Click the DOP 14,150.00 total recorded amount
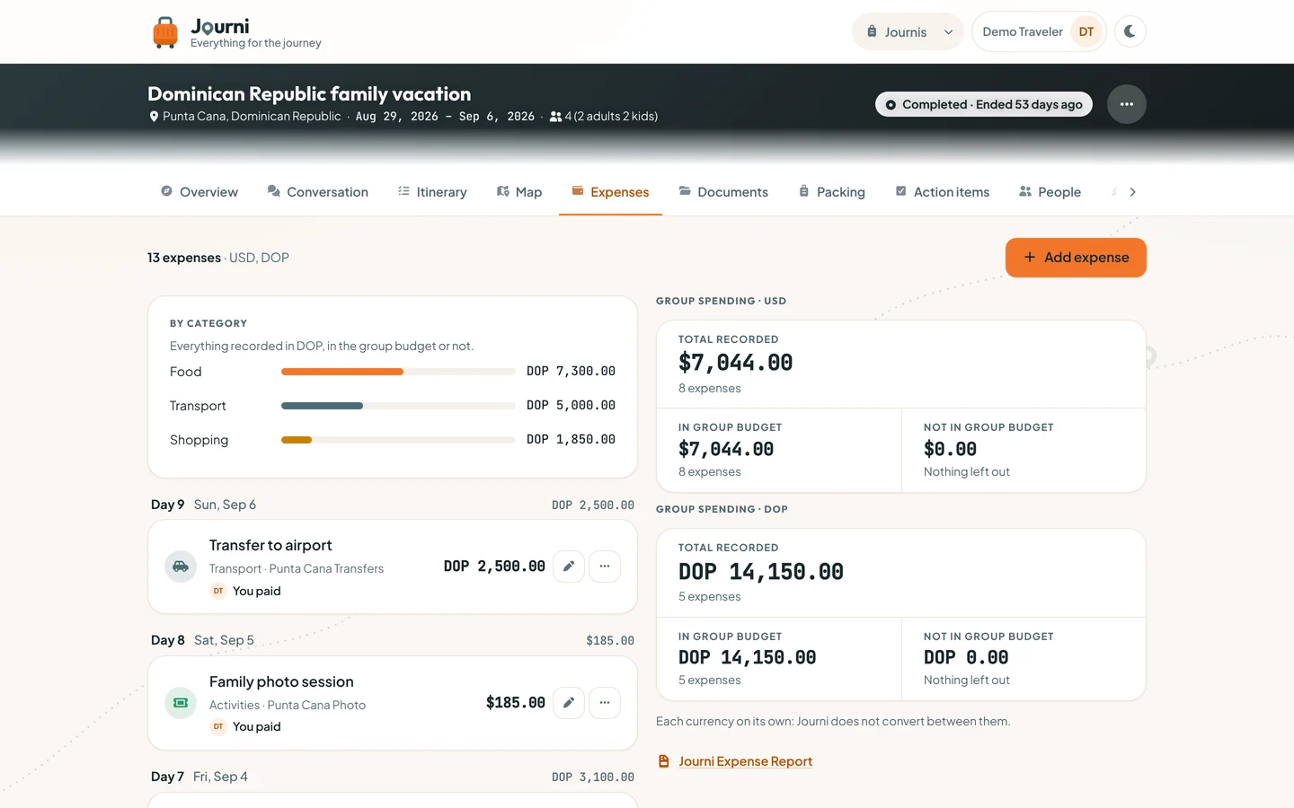This screenshot has height=808, width=1294. (x=761, y=572)
